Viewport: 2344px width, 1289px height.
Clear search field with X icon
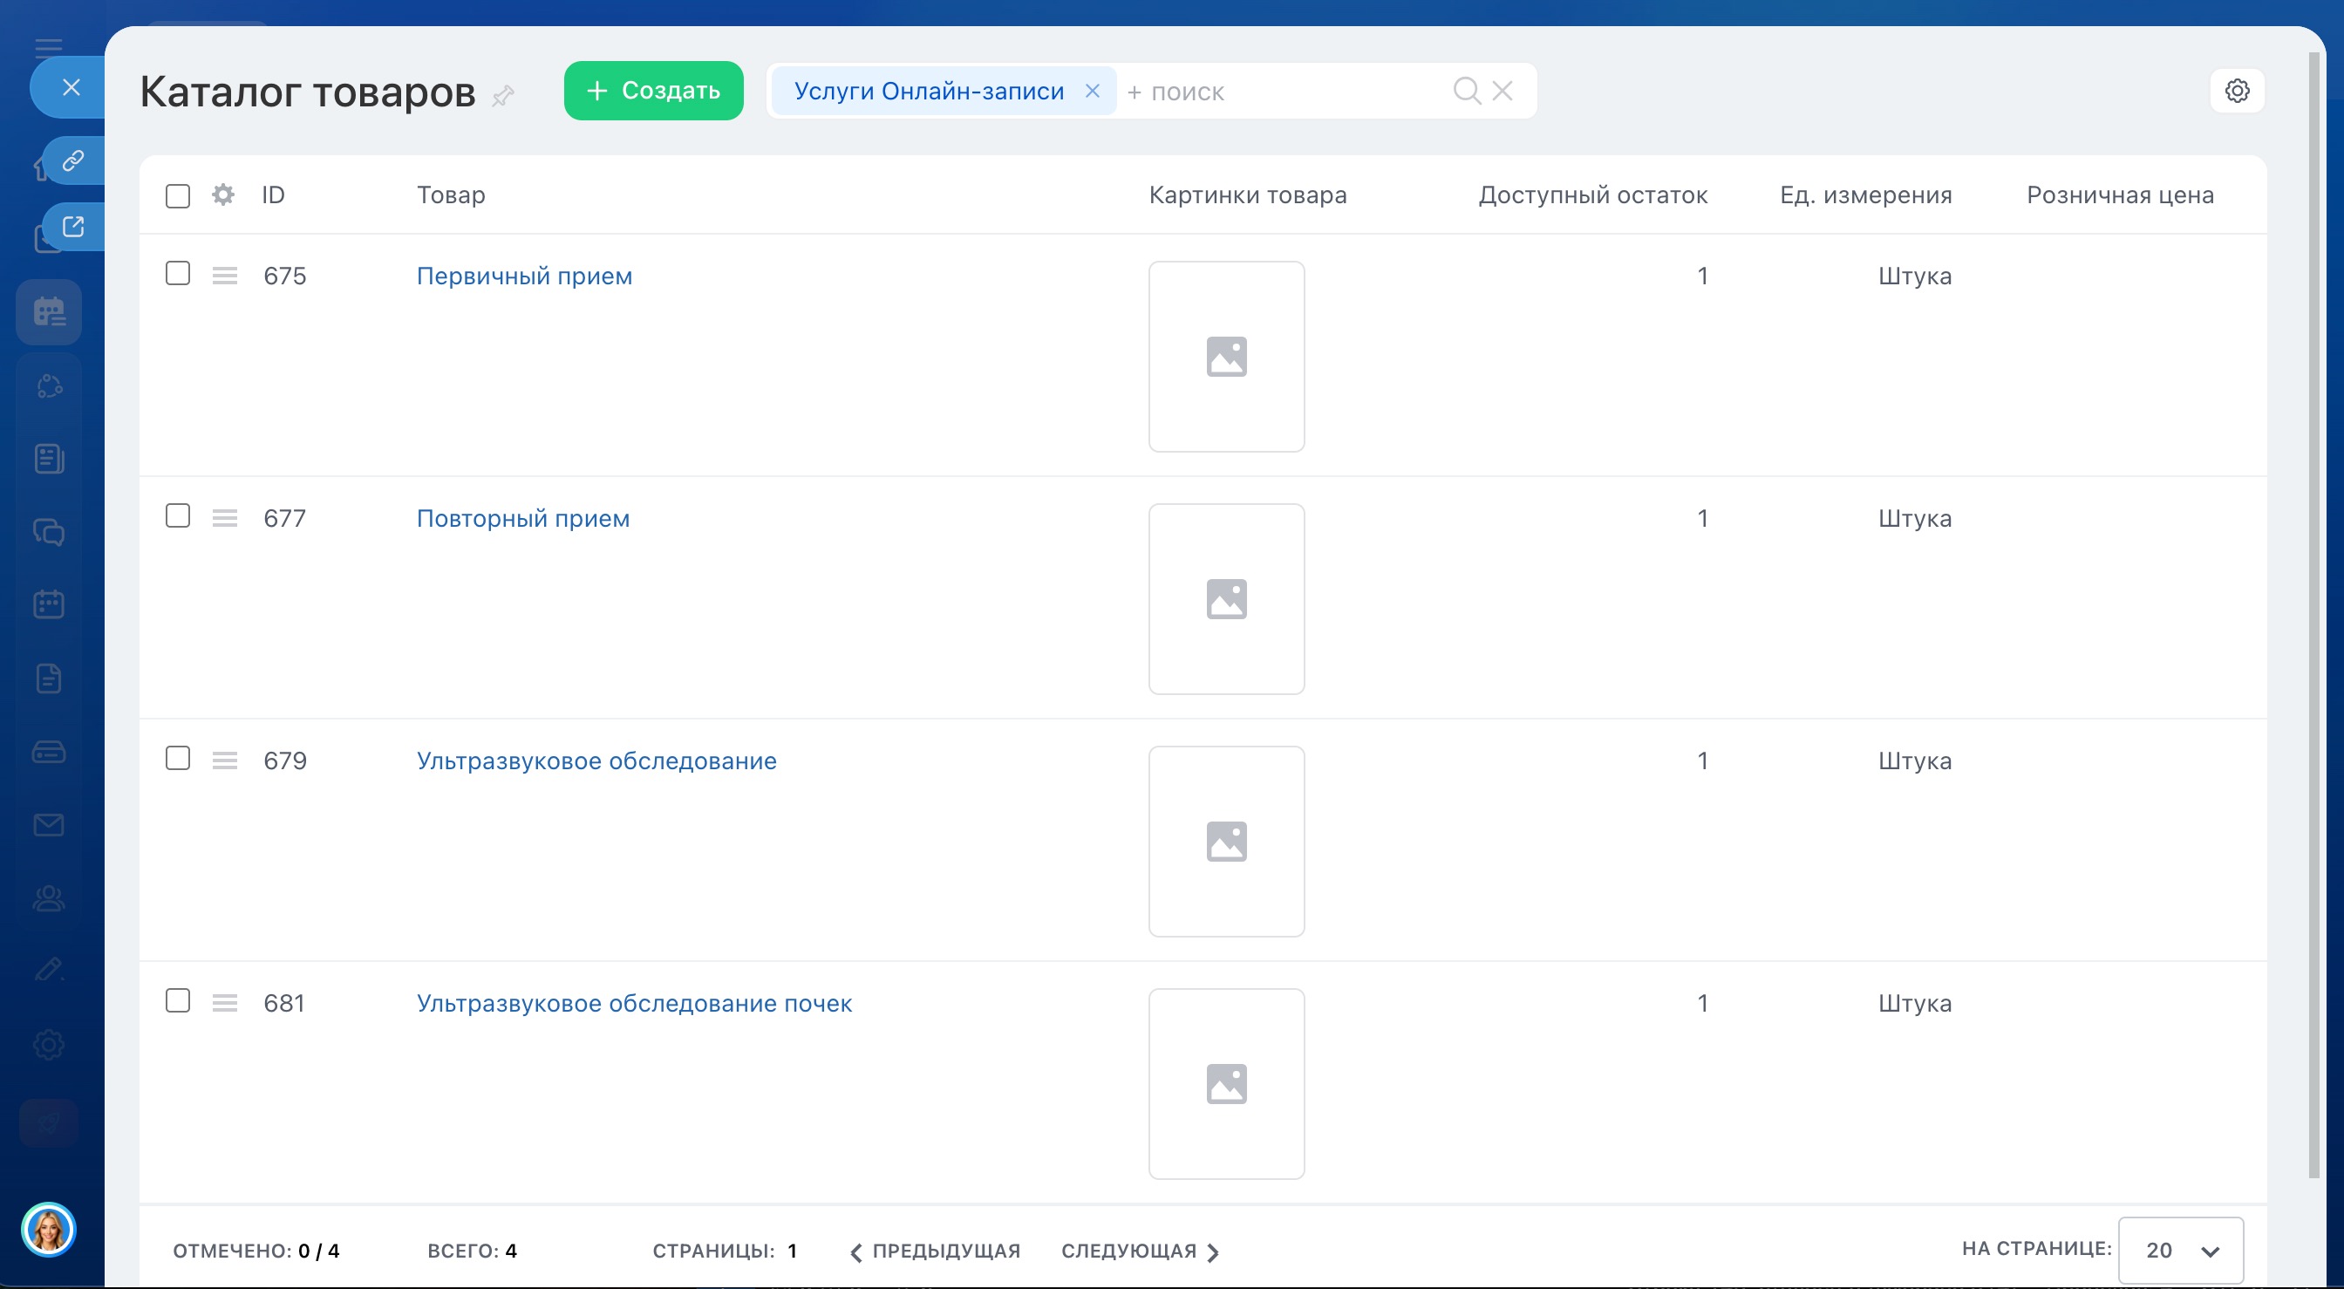[x=1503, y=91]
